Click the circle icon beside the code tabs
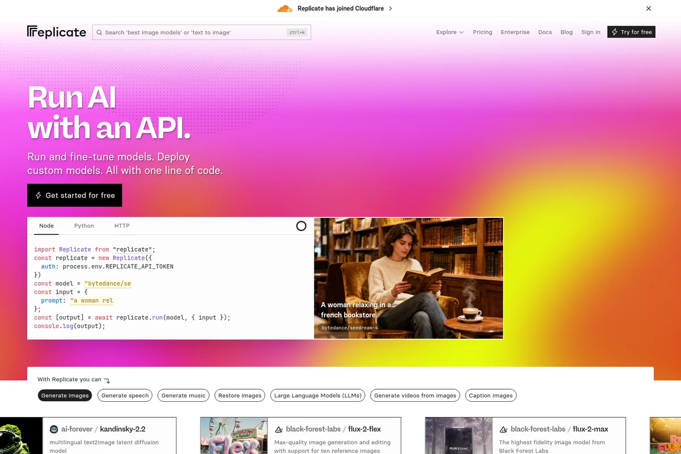 tap(301, 226)
